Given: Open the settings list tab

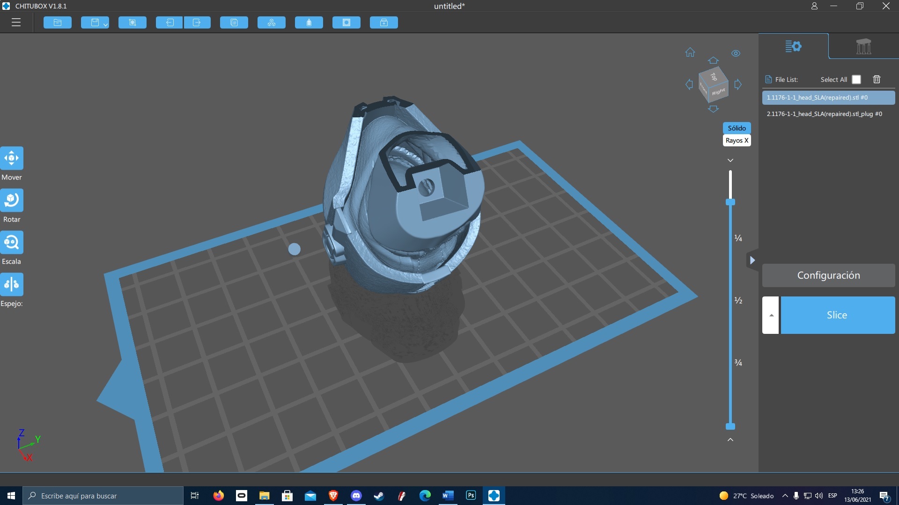Looking at the screenshot, I should 793,46.
